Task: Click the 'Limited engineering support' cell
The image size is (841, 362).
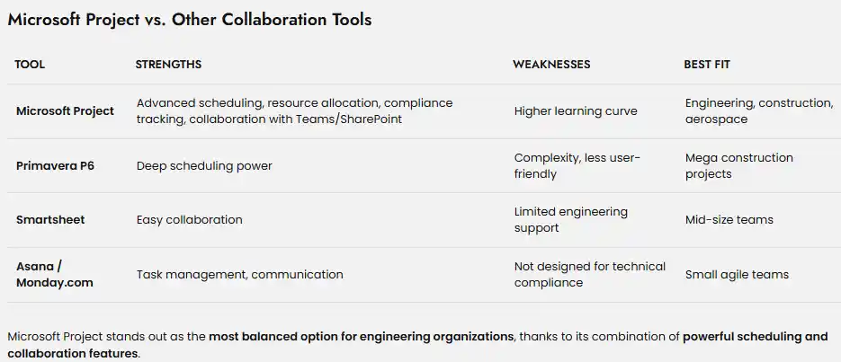Action: [570, 219]
